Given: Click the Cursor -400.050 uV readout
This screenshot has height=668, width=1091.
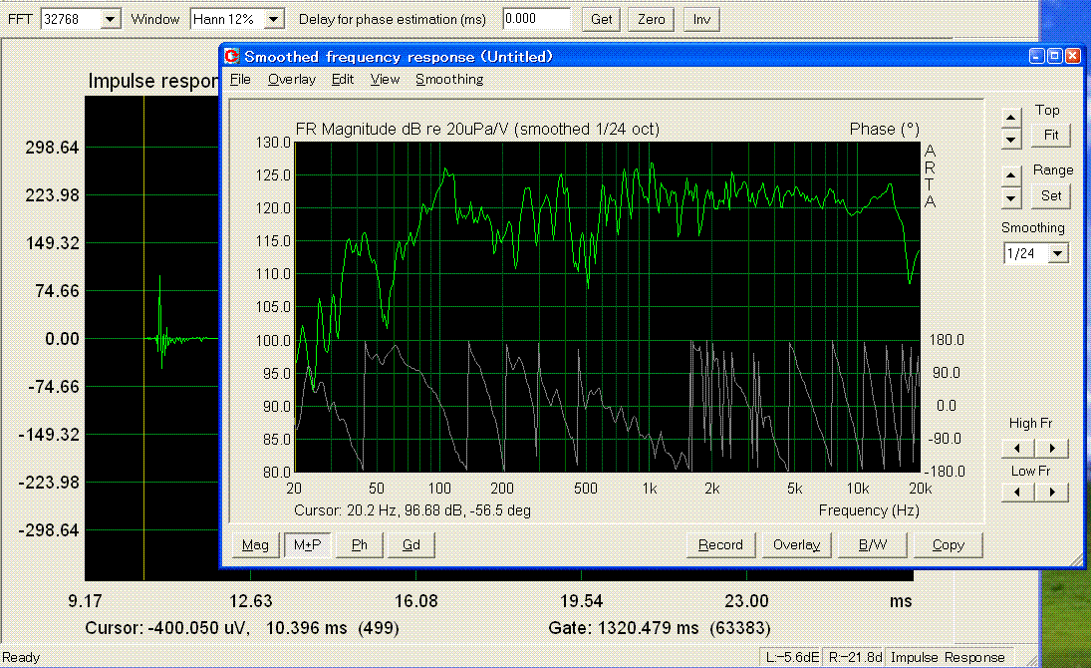Looking at the screenshot, I should click(241, 628).
